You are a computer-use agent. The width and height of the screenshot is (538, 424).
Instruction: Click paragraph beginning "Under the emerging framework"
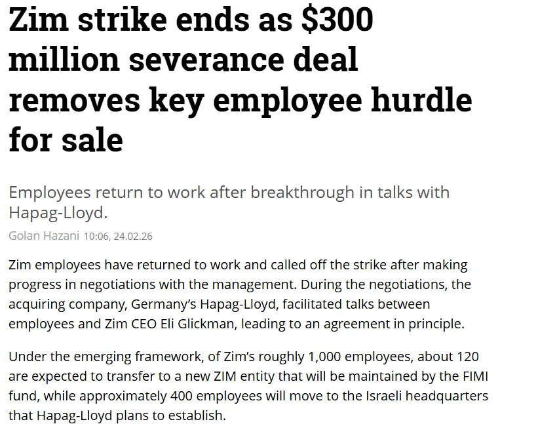[248, 386]
